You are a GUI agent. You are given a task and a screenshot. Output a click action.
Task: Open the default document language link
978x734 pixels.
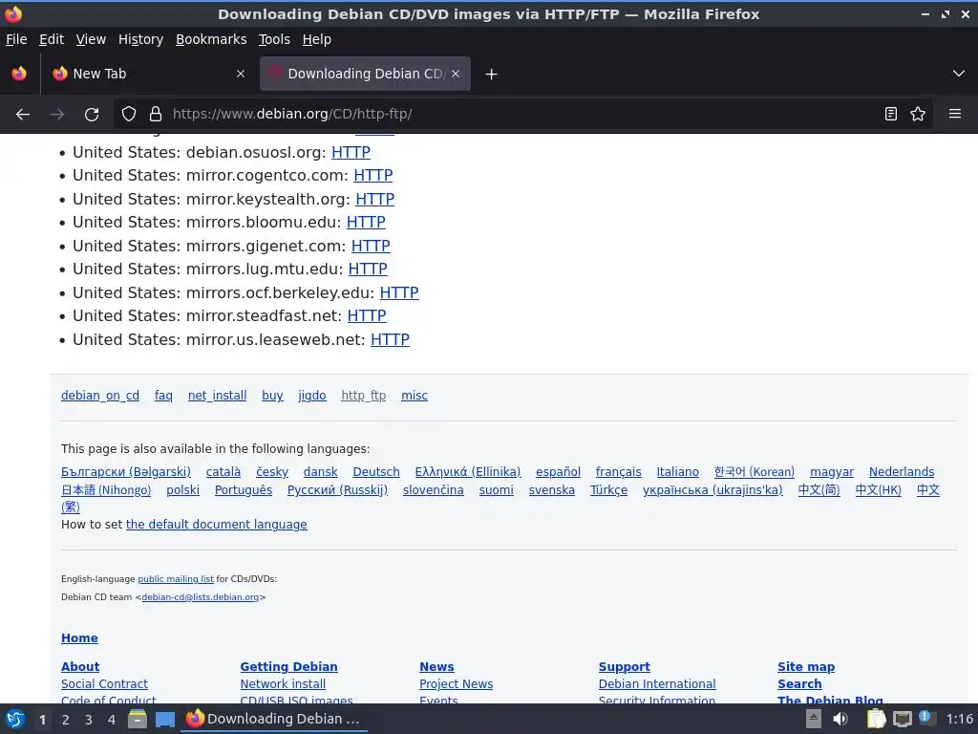[217, 525]
